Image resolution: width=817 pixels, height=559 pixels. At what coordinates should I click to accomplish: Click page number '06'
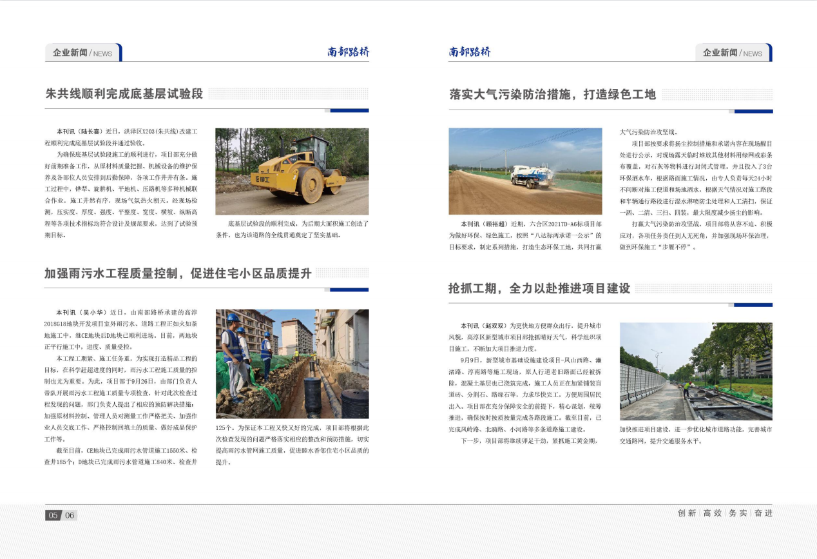pos(69,515)
